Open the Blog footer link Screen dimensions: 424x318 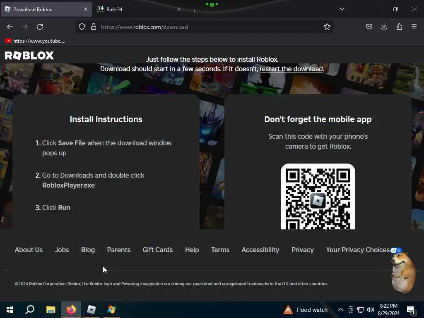coord(88,250)
